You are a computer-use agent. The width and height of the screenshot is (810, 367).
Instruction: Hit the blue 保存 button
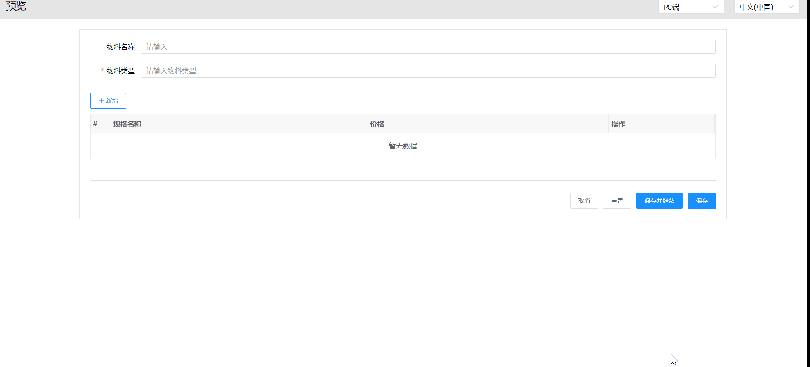(701, 201)
